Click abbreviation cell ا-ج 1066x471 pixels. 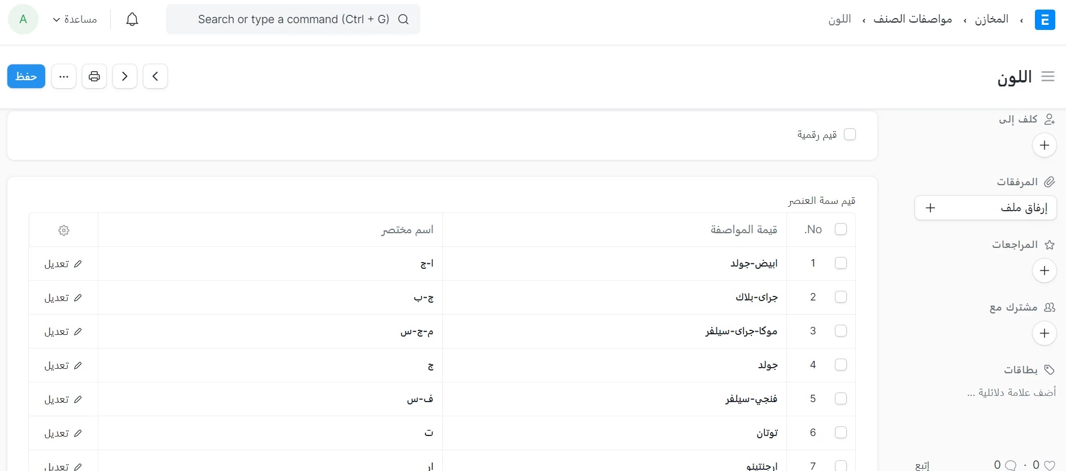(271, 264)
